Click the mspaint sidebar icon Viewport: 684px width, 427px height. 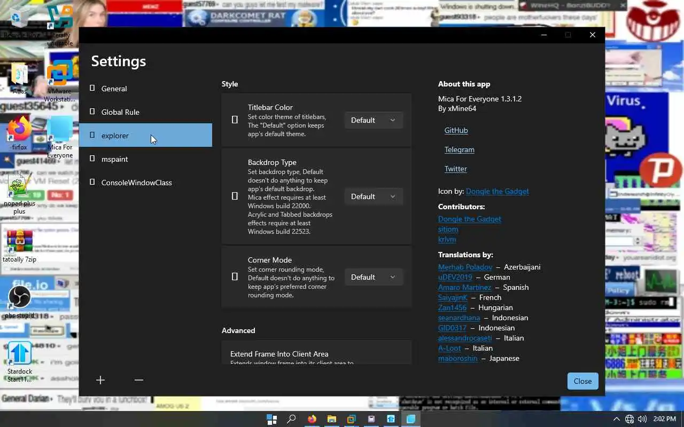tap(92, 159)
